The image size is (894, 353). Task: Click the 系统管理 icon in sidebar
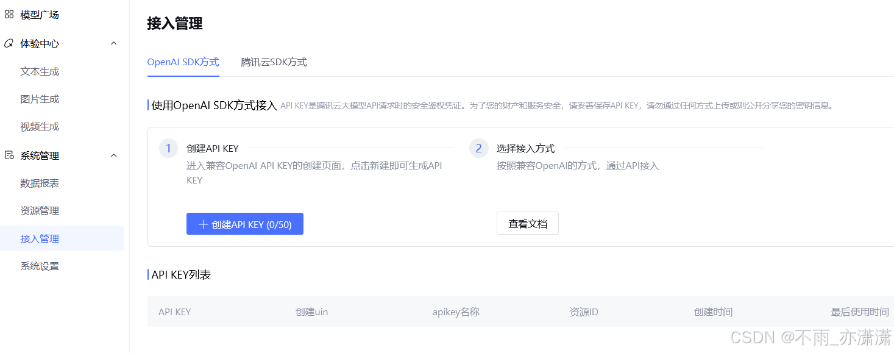pyautogui.click(x=9, y=155)
